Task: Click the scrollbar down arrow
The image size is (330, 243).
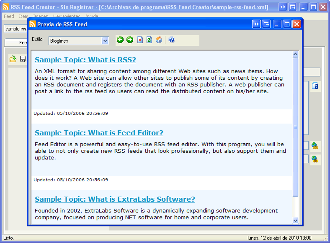Action: click(x=295, y=221)
